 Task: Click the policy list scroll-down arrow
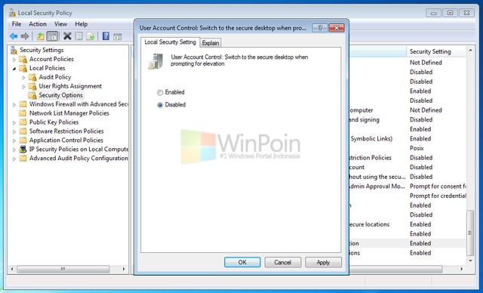470,261
